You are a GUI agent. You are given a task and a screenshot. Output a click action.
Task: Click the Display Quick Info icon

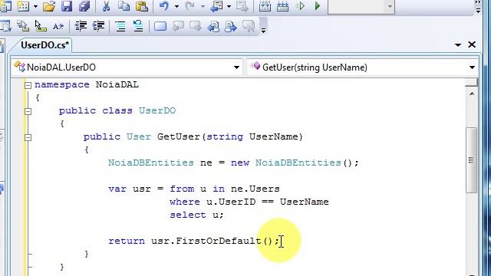[x=41, y=26]
